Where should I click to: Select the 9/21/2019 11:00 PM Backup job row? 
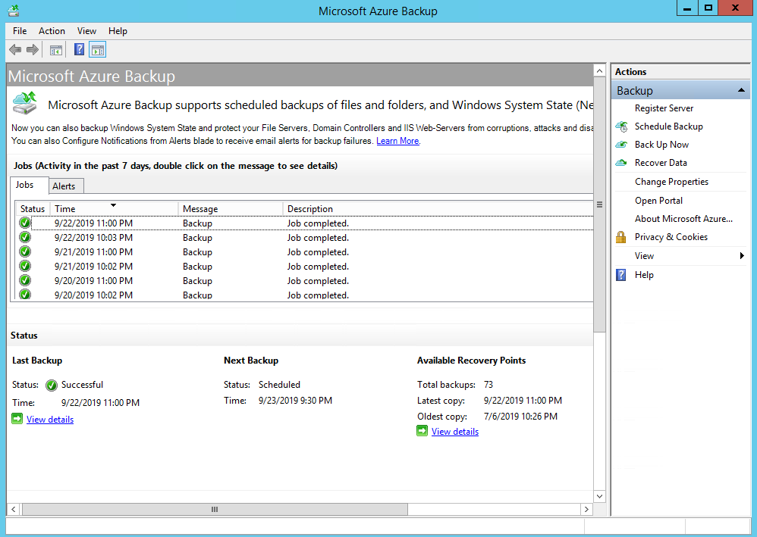pos(305,251)
